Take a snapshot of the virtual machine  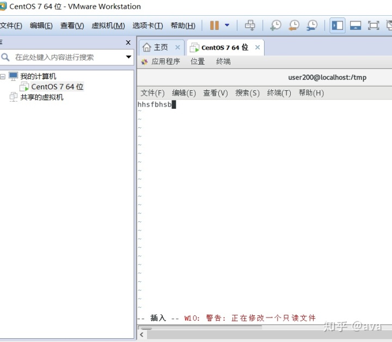[275, 26]
